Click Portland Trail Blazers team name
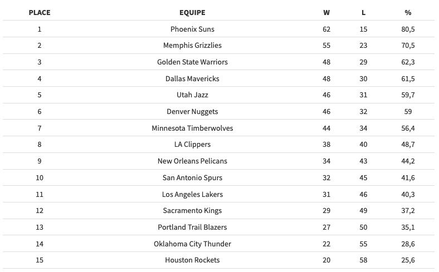Screen dimensions: 439x272 pyautogui.click(x=192, y=227)
